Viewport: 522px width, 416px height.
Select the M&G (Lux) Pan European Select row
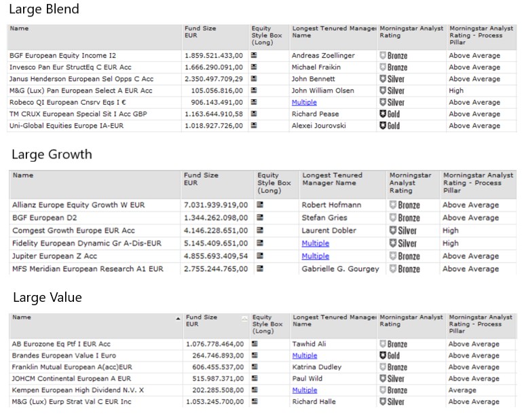pos(81,90)
